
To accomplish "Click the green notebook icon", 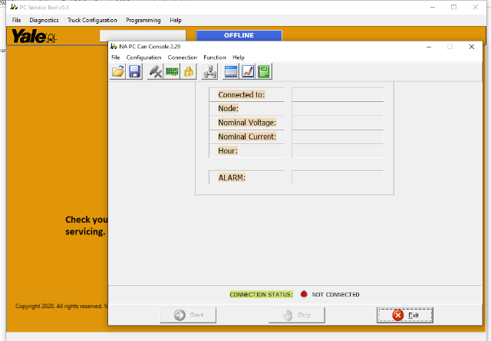I will point(264,71).
